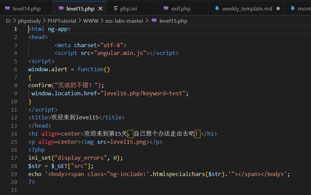Viewport: 311px width, 195px height.
Task: Open the PHPTutorial breadcrumb folder
Action: pyautogui.click(x=62, y=21)
